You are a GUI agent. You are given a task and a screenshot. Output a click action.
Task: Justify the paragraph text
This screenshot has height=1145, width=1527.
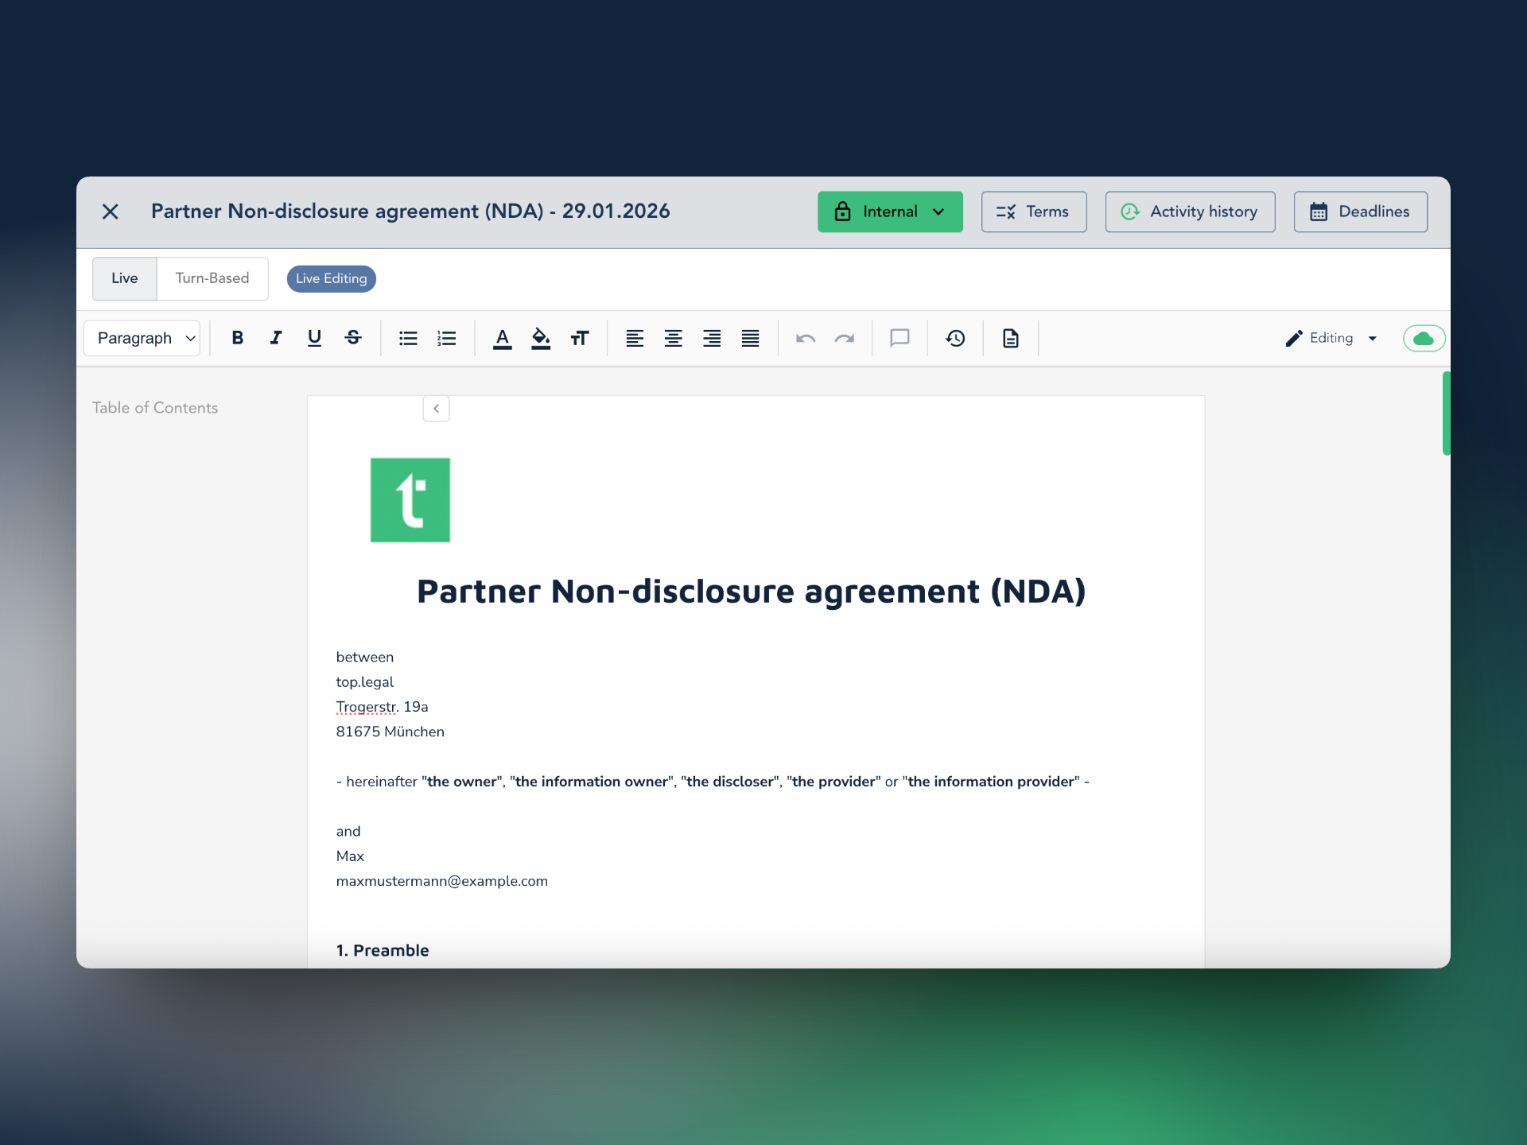[x=750, y=339]
